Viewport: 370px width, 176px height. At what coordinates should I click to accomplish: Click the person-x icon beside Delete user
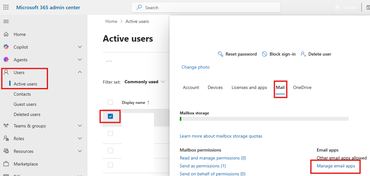303,54
